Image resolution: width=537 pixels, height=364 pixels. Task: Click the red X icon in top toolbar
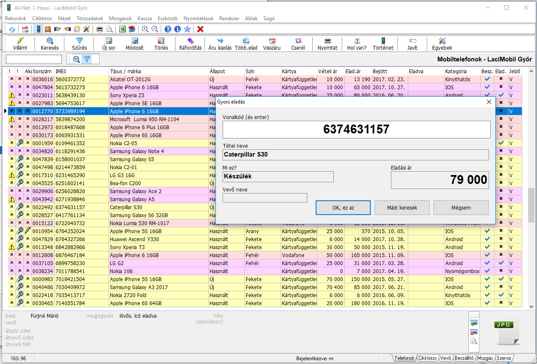200,29
